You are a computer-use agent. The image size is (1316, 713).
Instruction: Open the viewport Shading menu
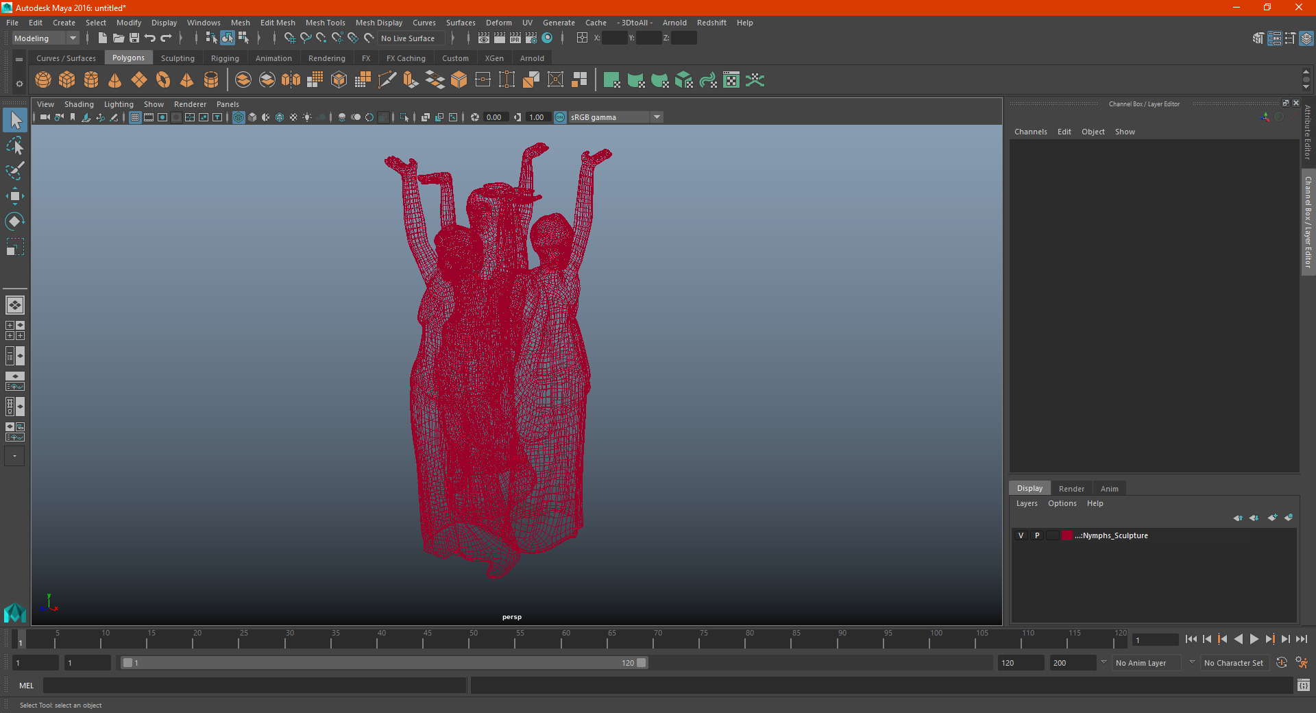pos(79,104)
